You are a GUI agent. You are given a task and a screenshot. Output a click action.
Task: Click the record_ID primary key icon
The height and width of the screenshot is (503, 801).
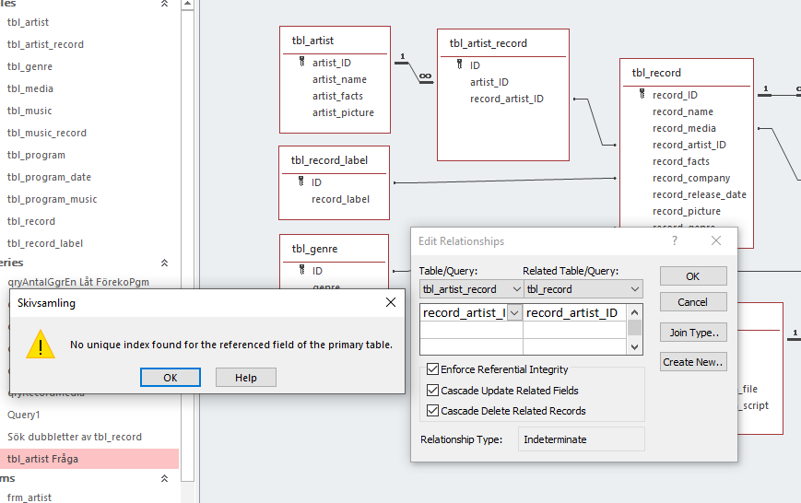click(x=642, y=94)
